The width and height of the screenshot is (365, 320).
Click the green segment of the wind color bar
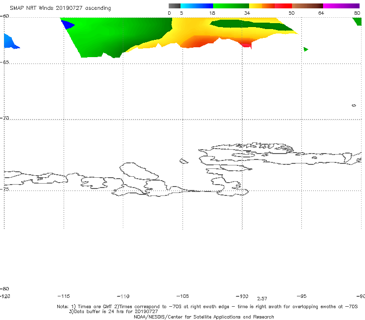(231, 6)
